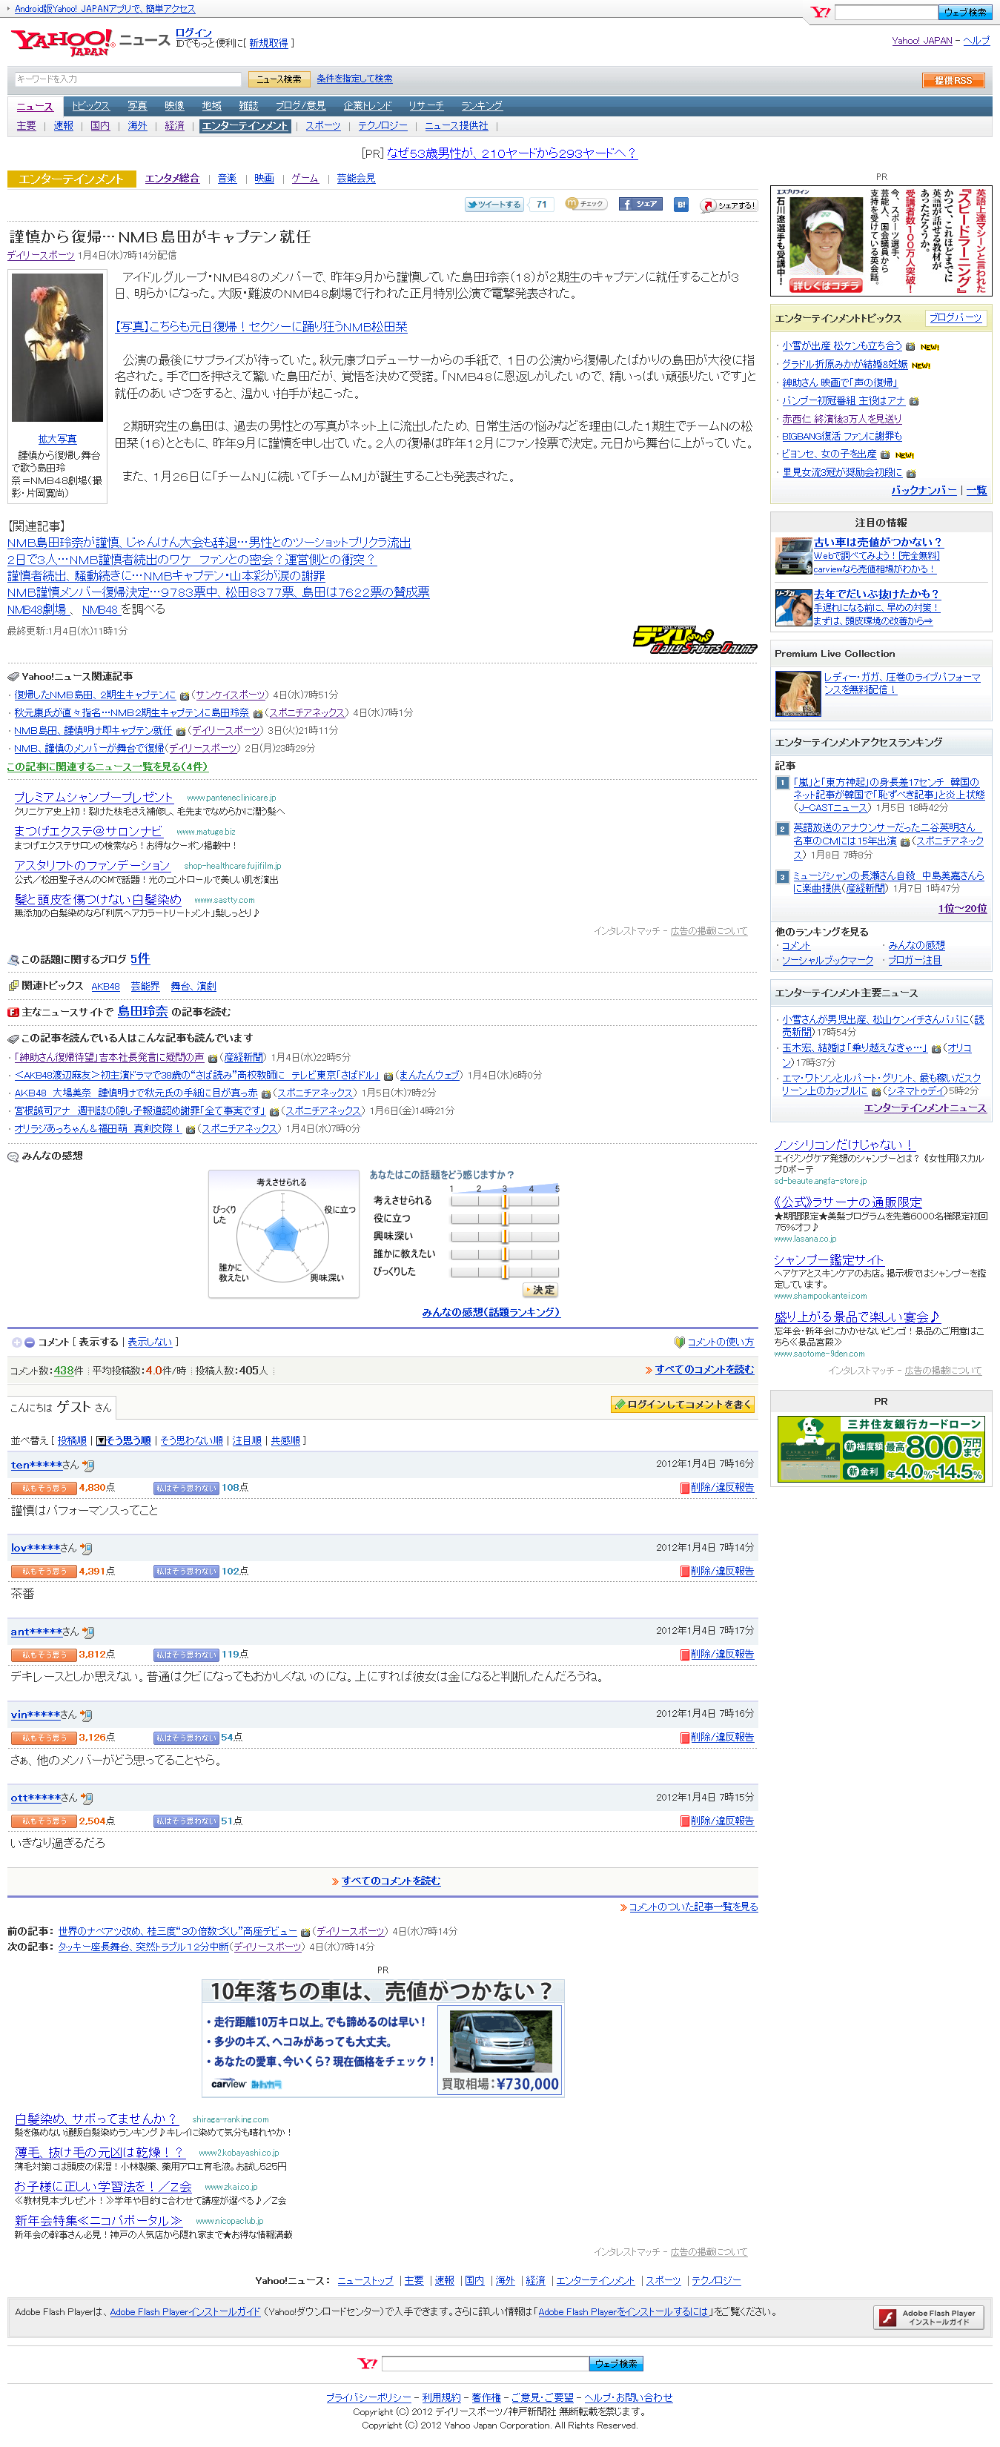Screen dimensions: 1000x2447
Task: Click the beginner mark icon by コメントの使い方
Action: point(679,1342)
